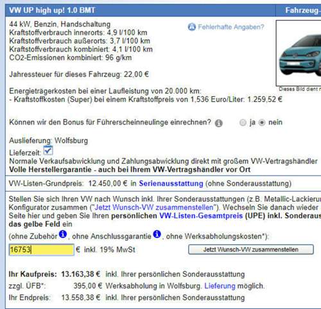Click the warning icon beside Fehlerhafte Angaben
This screenshot has height=309, width=321.
point(192,27)
